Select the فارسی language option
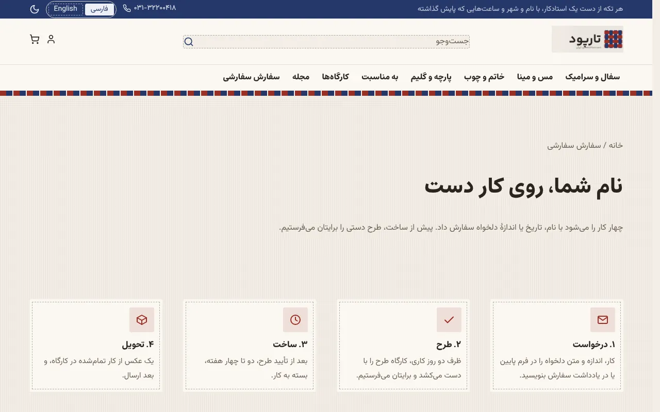Viewport: 660px width, 412px height. pos(100,9)
